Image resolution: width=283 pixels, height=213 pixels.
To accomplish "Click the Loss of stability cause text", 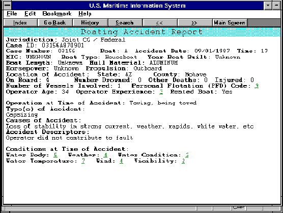I will point(130,126).
